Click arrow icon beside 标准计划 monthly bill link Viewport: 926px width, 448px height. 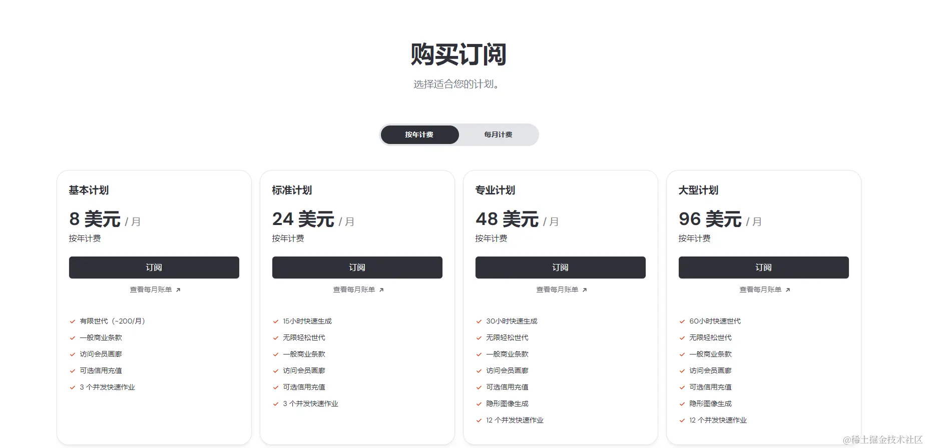pos(381,290)
